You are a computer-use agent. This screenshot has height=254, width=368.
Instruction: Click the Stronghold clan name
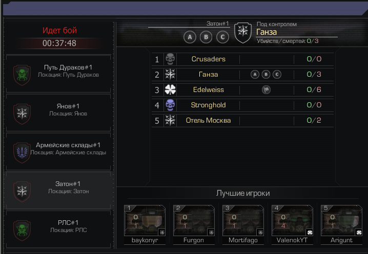pyautogui.click(x=209, y=105)
